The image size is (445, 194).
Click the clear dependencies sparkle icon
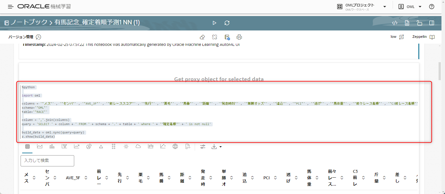click(215, 37)
